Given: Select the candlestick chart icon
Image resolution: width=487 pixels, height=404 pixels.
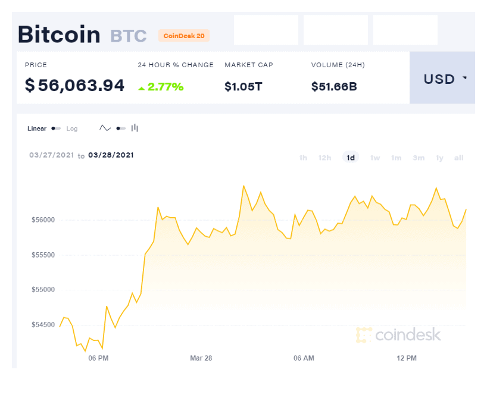Looking at the screenshot, I should pyautogui.click(x=135, y=128).
